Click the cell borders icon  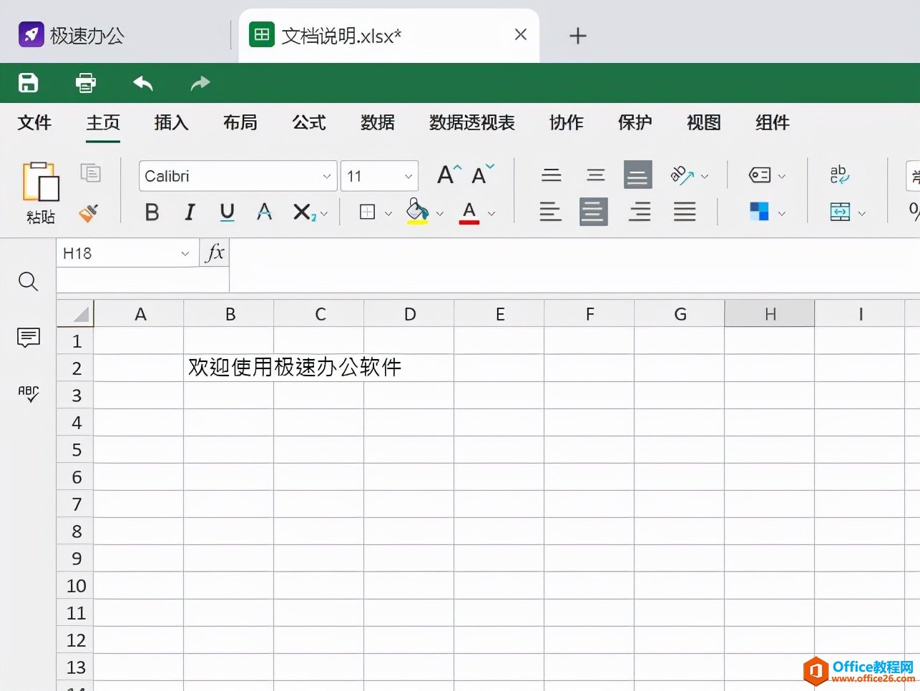[368, 212]
